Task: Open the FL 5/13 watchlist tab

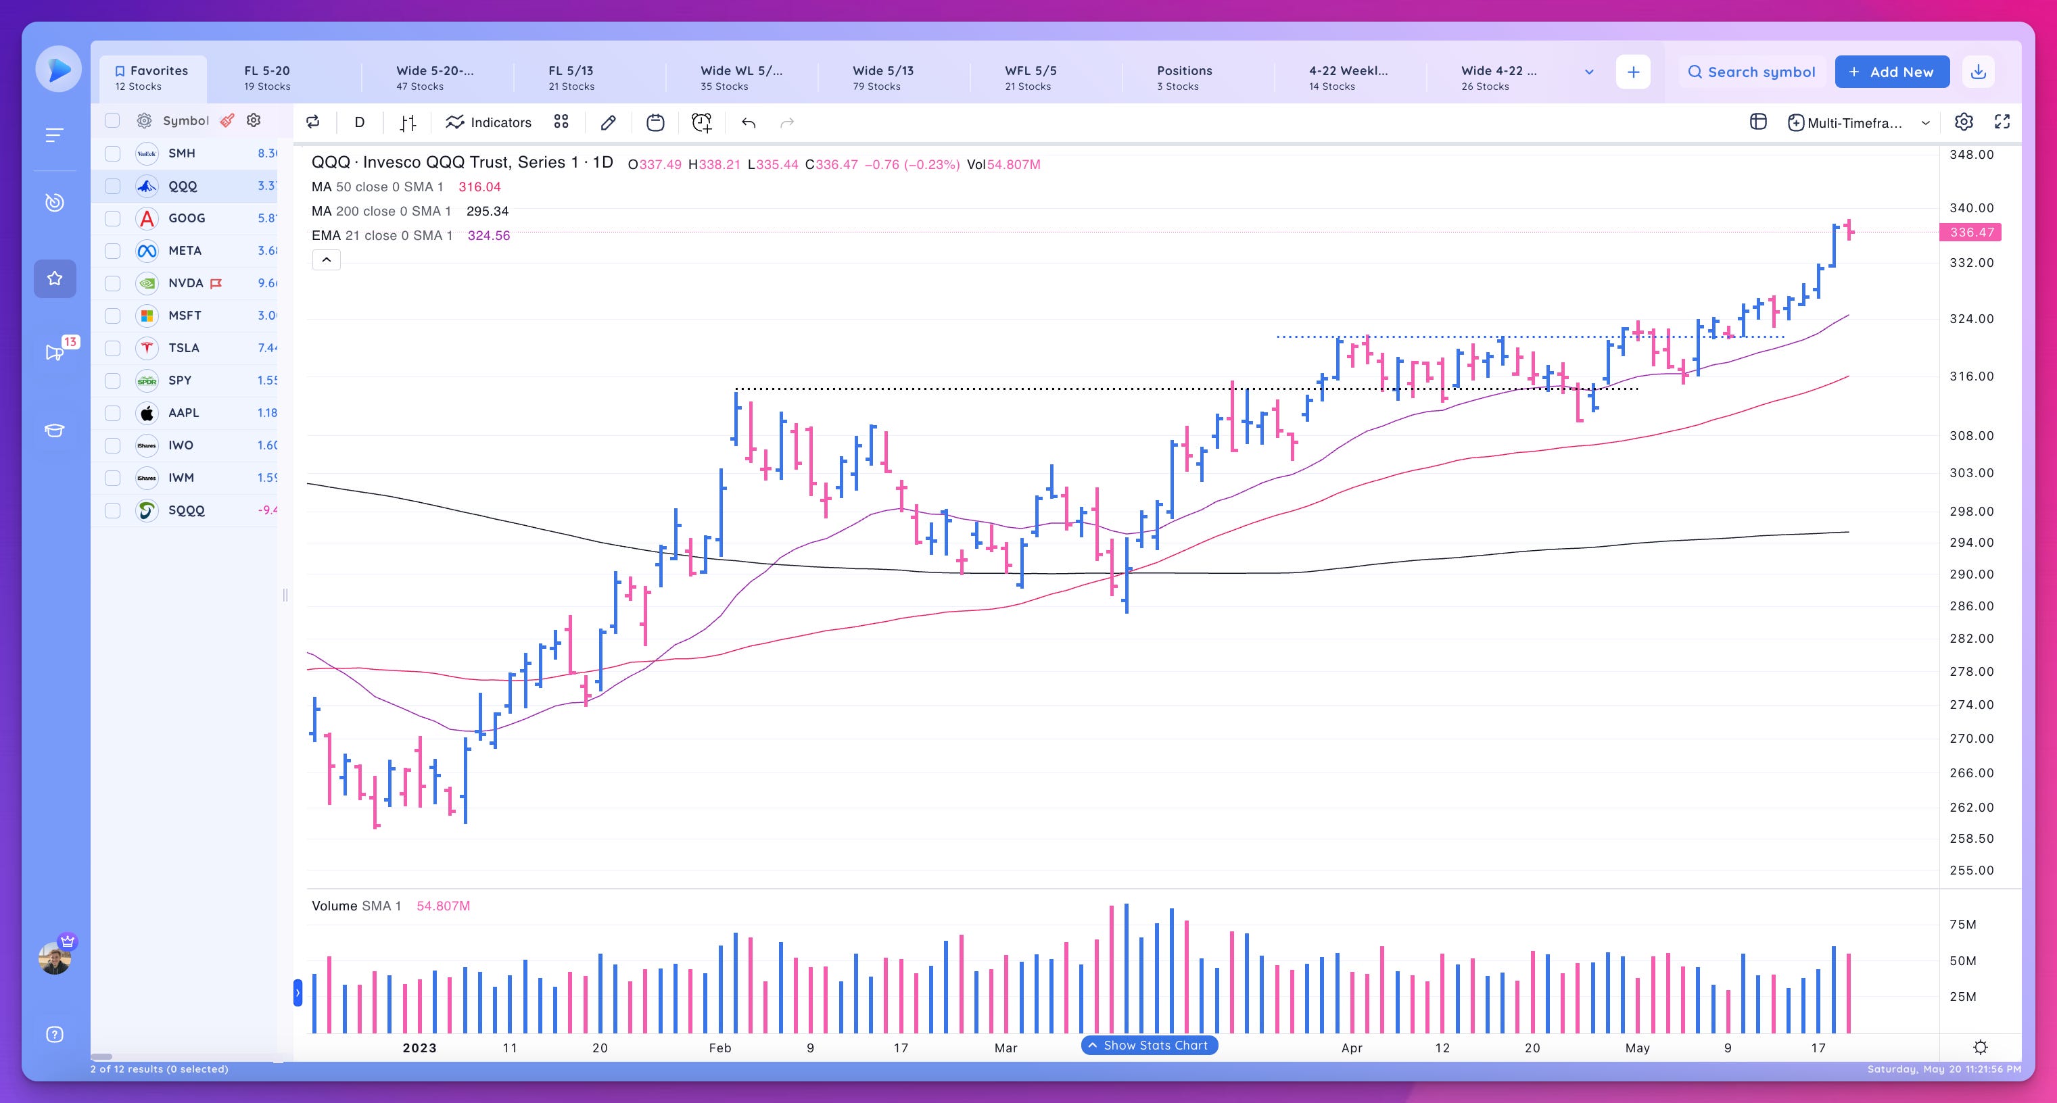Action: point(571,78)
